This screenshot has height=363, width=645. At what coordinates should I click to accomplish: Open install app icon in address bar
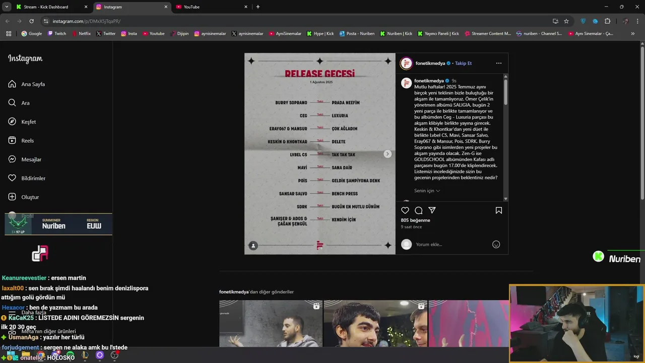point(555,21)
